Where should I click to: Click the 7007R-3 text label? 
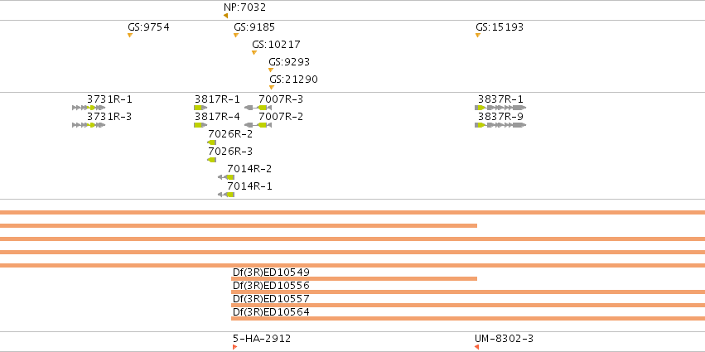tap(281, 99)
